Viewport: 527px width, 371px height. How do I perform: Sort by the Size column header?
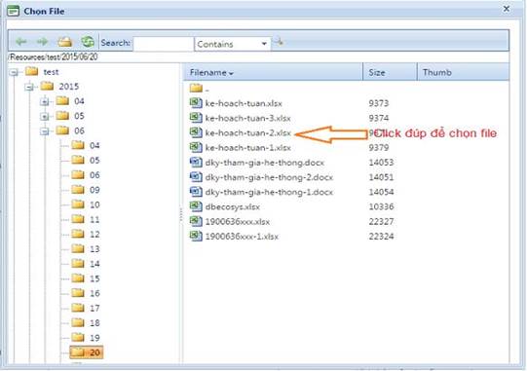(x=391, y=72)
